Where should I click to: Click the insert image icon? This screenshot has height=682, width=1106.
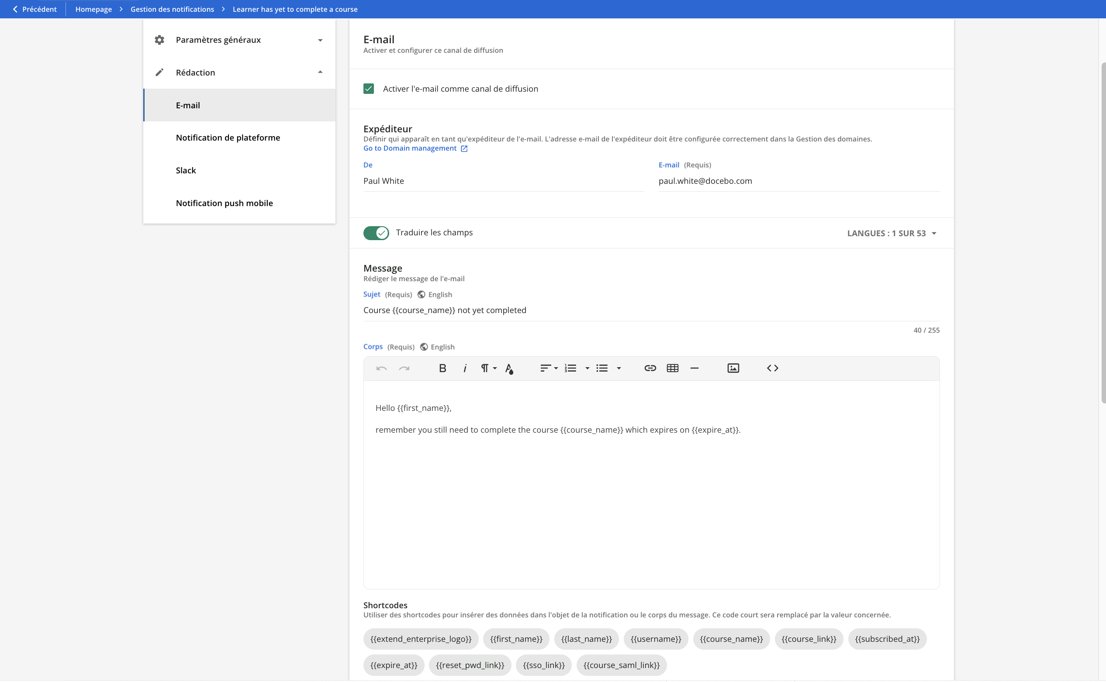click(x=733, y=368)
